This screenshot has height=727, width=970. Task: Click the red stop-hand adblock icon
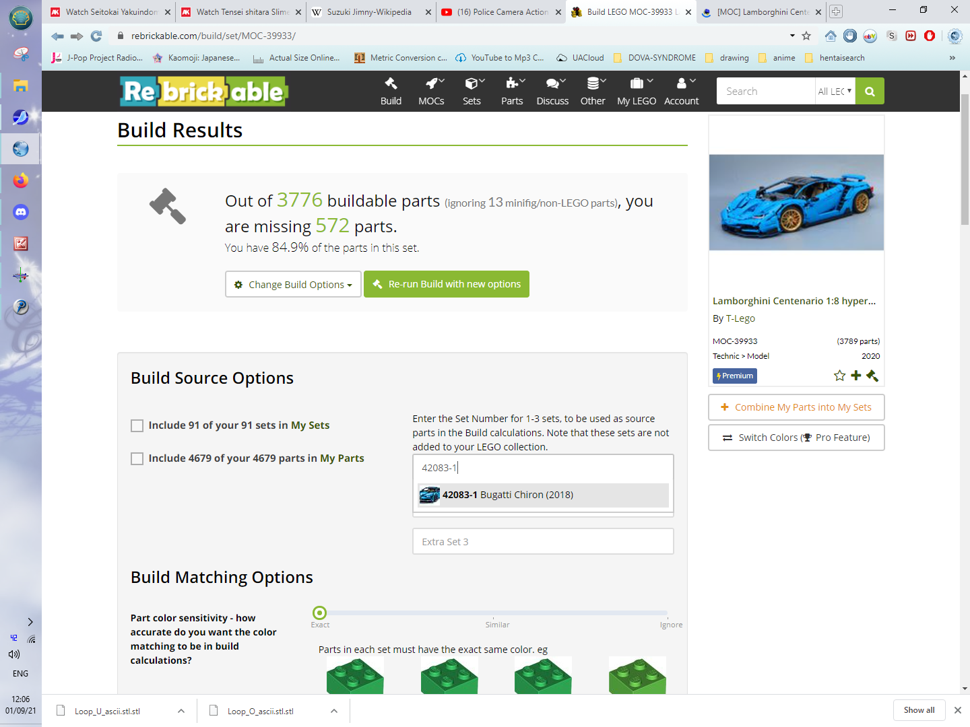pyautogui.click(x=930, y=36)
